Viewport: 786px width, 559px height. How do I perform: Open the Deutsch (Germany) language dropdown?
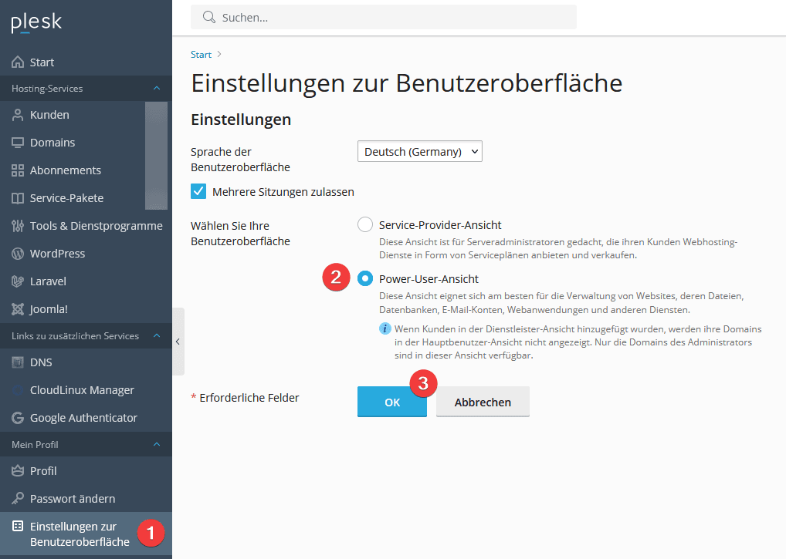(x=419, y=152)
